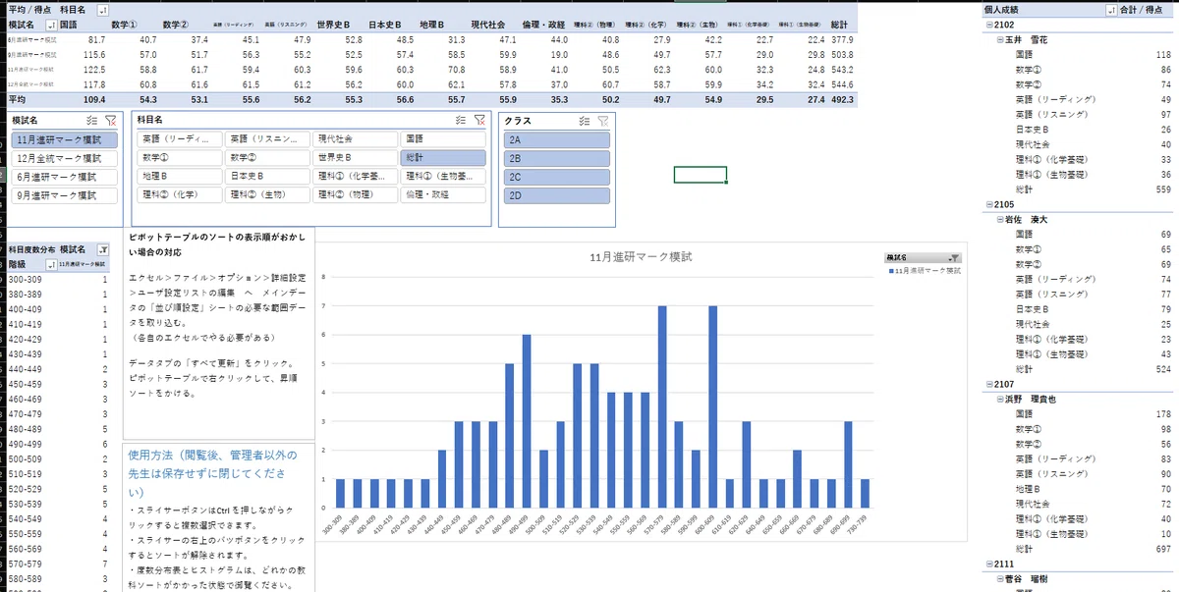The width and height of the screenshot is (1179, 592).
Task: Select 数学① in 科目名 slicer
Action: click(x=180, y=158)
